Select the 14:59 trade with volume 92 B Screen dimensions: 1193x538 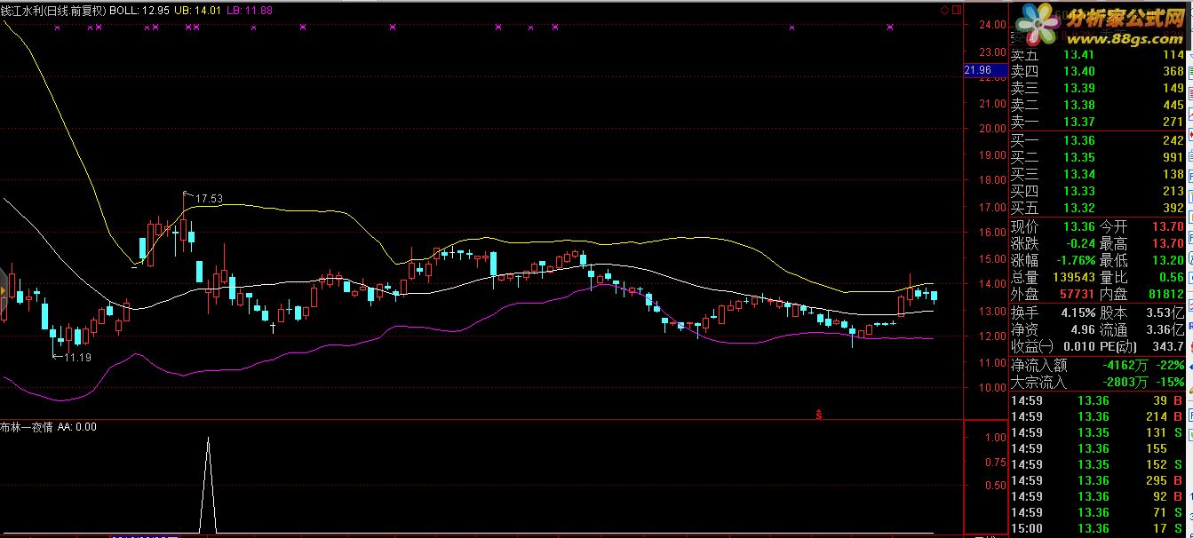tap(1098, 496)
